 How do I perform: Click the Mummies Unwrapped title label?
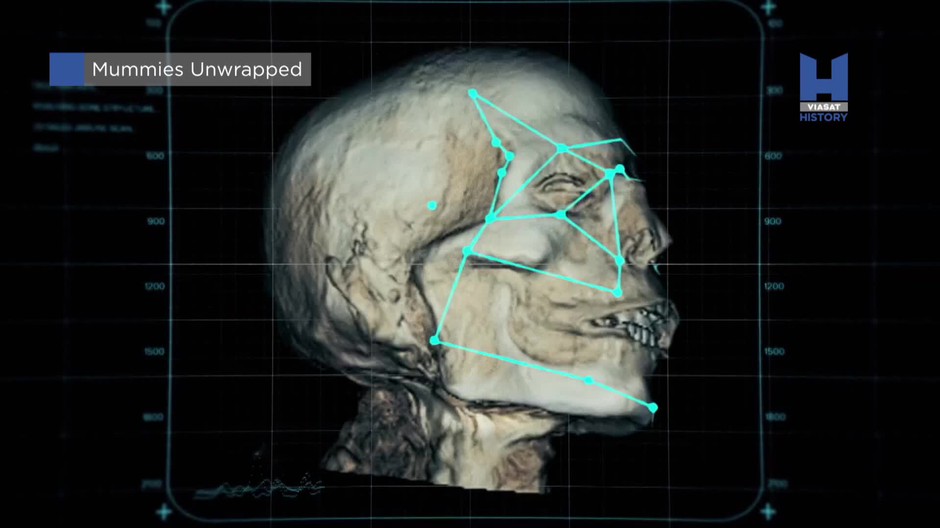click(197, 69)
